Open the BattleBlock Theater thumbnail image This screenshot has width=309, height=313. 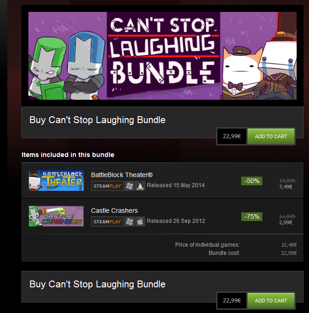point(56,180)
